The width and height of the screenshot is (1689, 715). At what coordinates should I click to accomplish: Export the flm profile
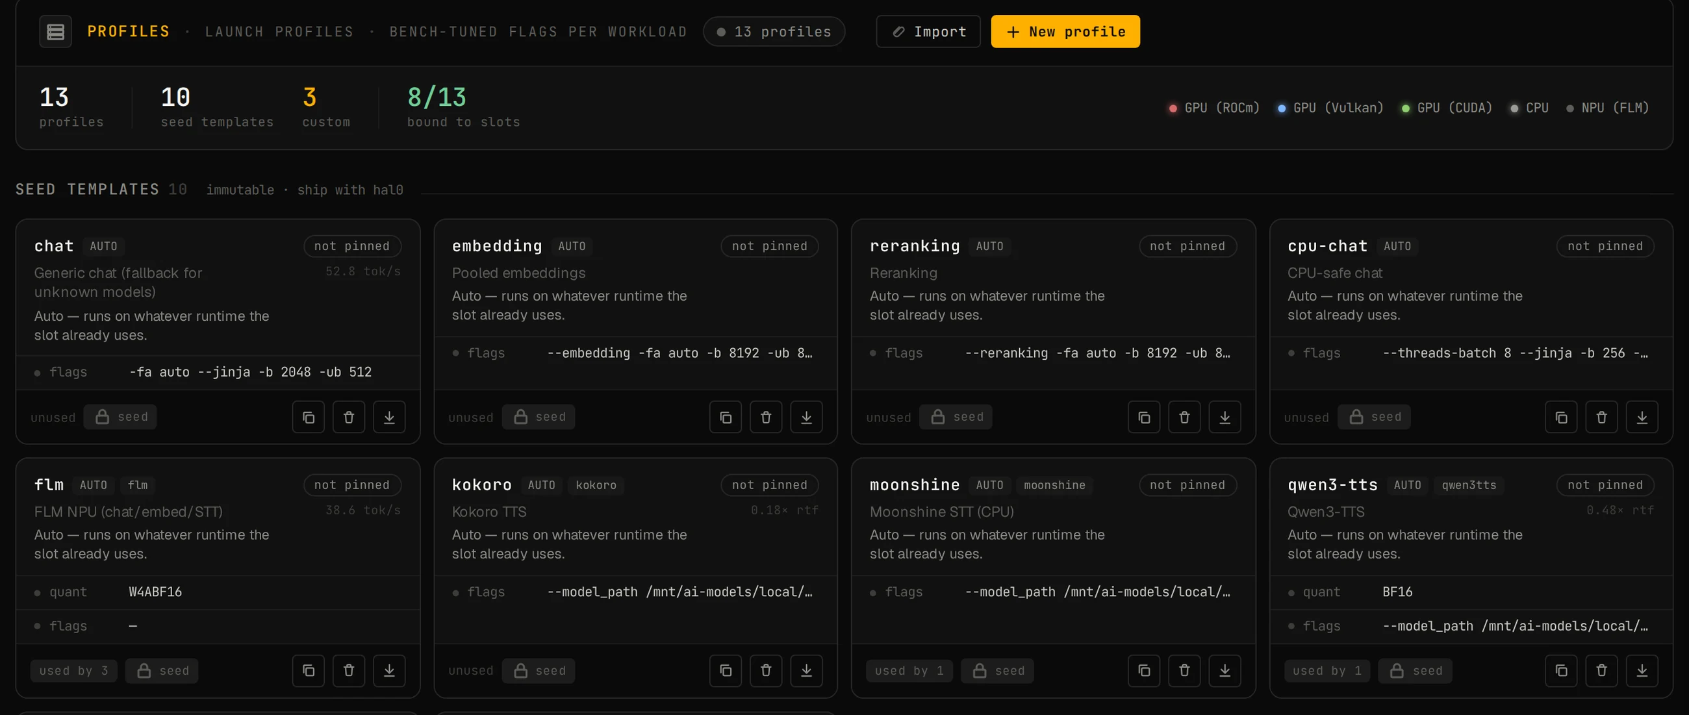(x=390, y=671)
